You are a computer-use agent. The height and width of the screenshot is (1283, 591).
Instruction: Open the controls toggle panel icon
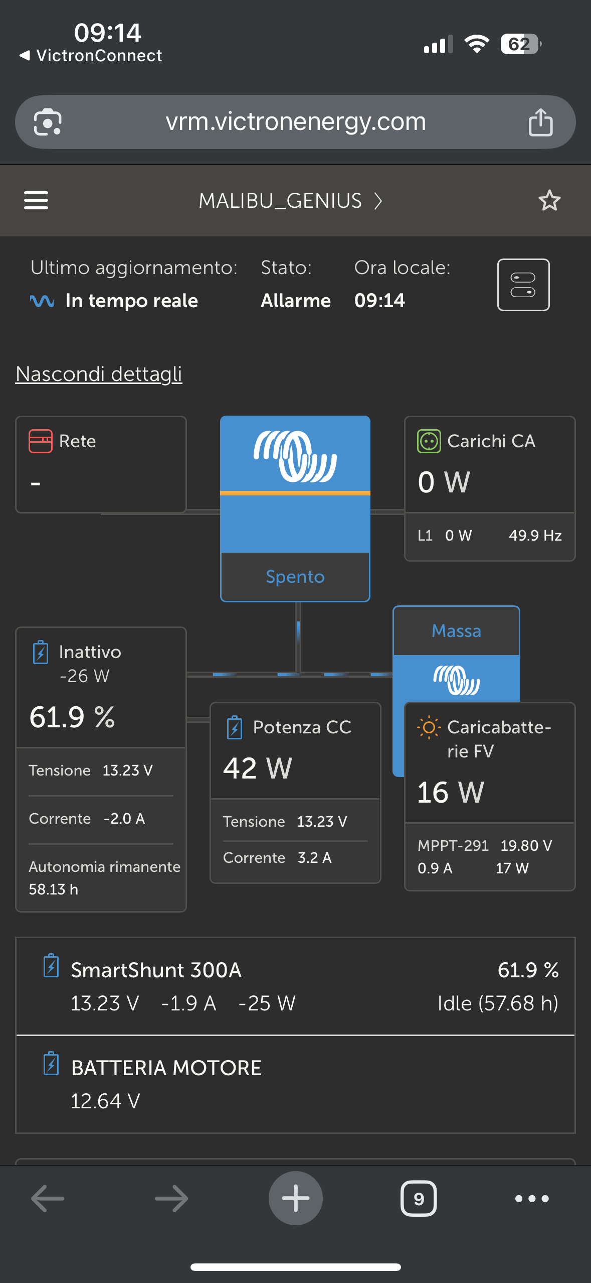pyautogui.click(x=523, y=285)
